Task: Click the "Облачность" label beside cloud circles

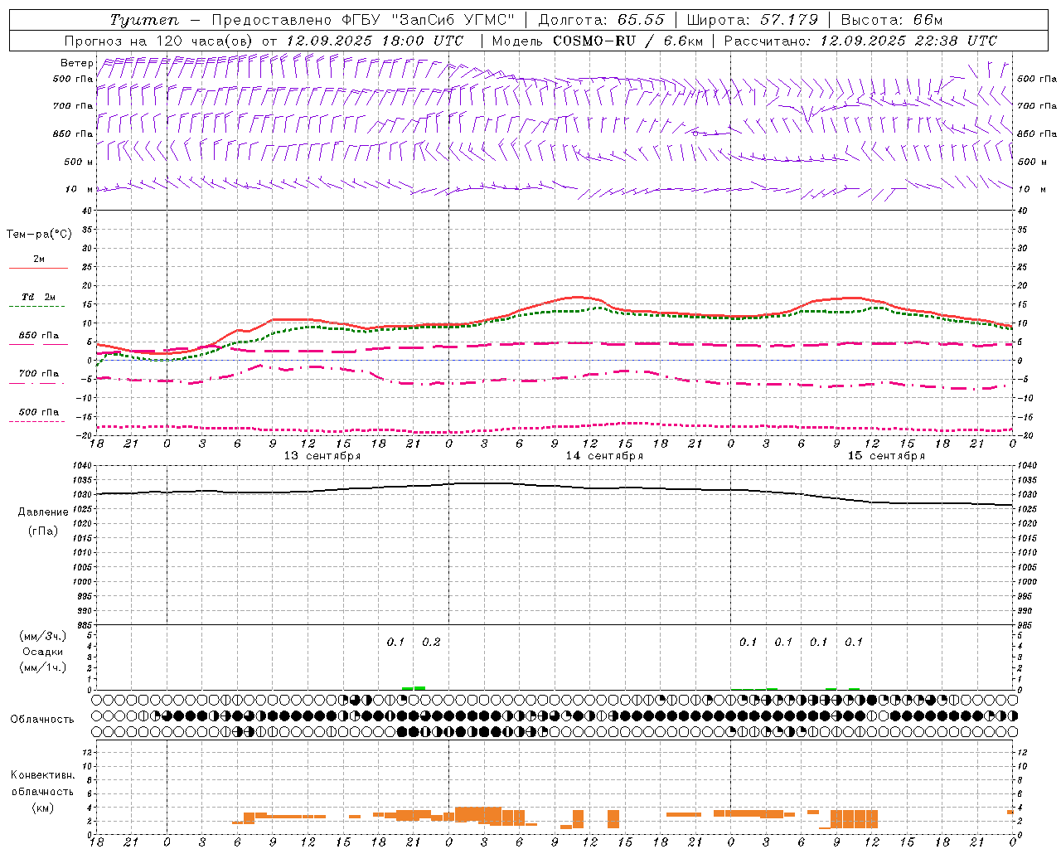Action: 41,719
